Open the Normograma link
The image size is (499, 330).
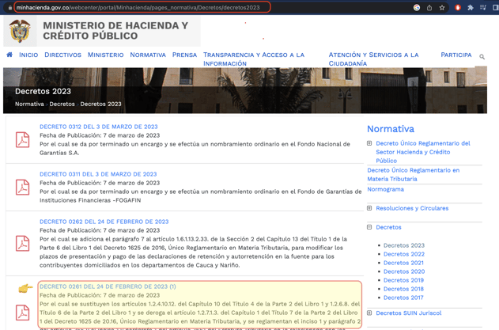[385, 189]
